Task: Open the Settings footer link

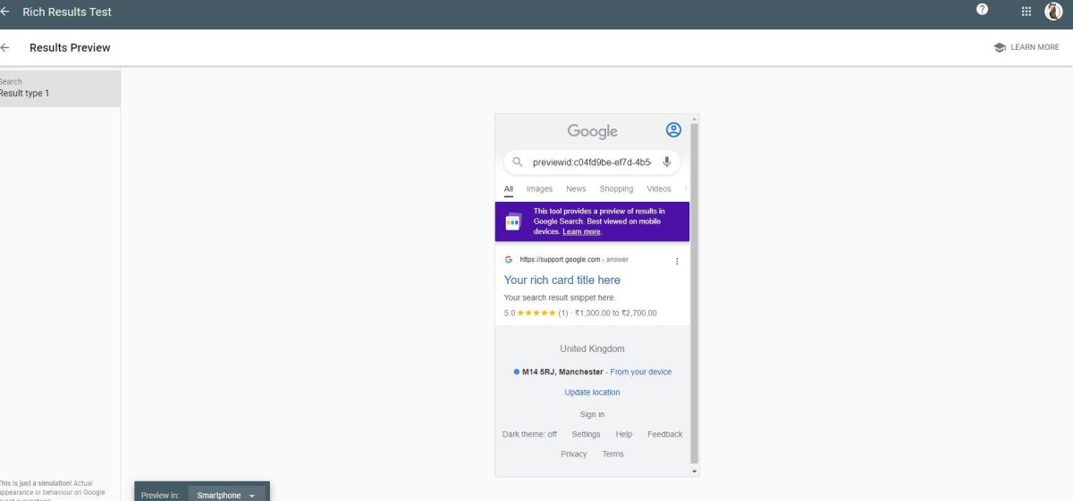Action: click(587, 434)
